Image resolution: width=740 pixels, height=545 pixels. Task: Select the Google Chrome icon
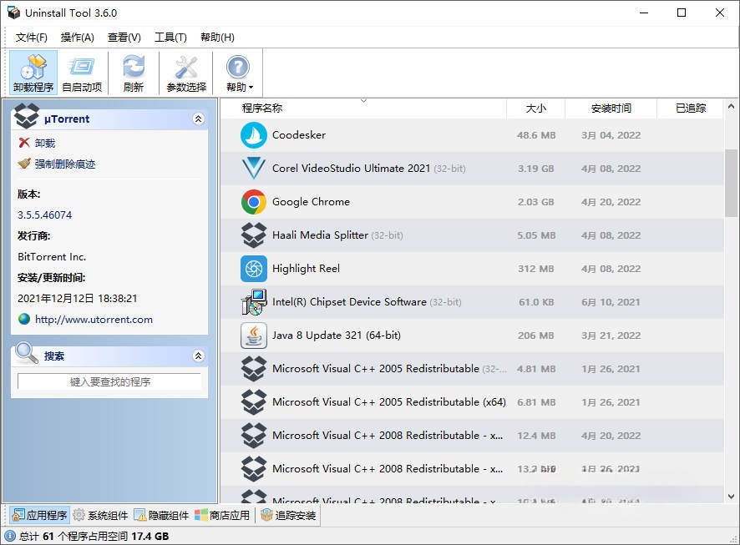pyautogui.click(x=253, y=202)
